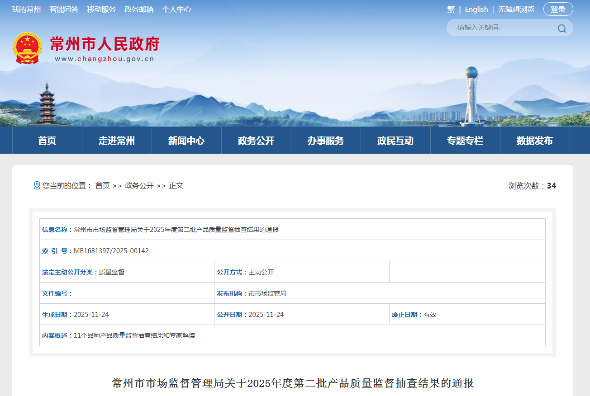This screenshot has height=396, width=590.
Task: Click the location pin icon
Action: [x=37, y=185]
